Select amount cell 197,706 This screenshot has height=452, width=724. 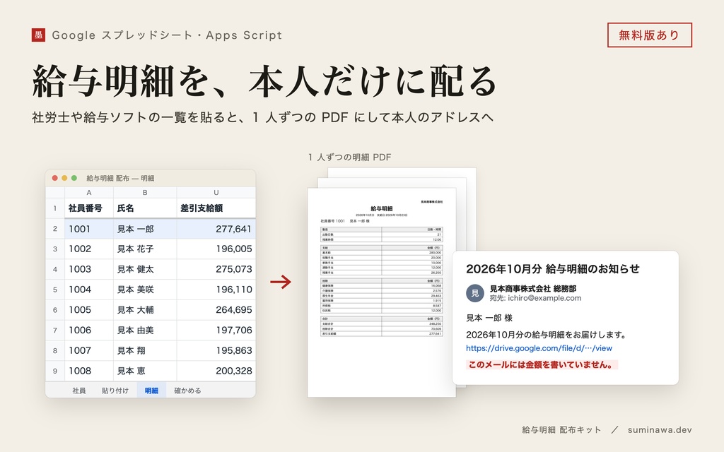[x=216, y=331]
